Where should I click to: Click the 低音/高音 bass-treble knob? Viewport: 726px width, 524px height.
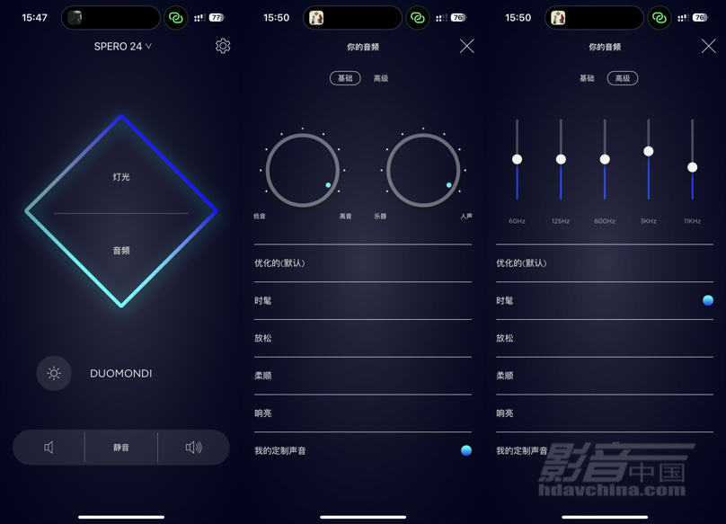tap(303, 170)
